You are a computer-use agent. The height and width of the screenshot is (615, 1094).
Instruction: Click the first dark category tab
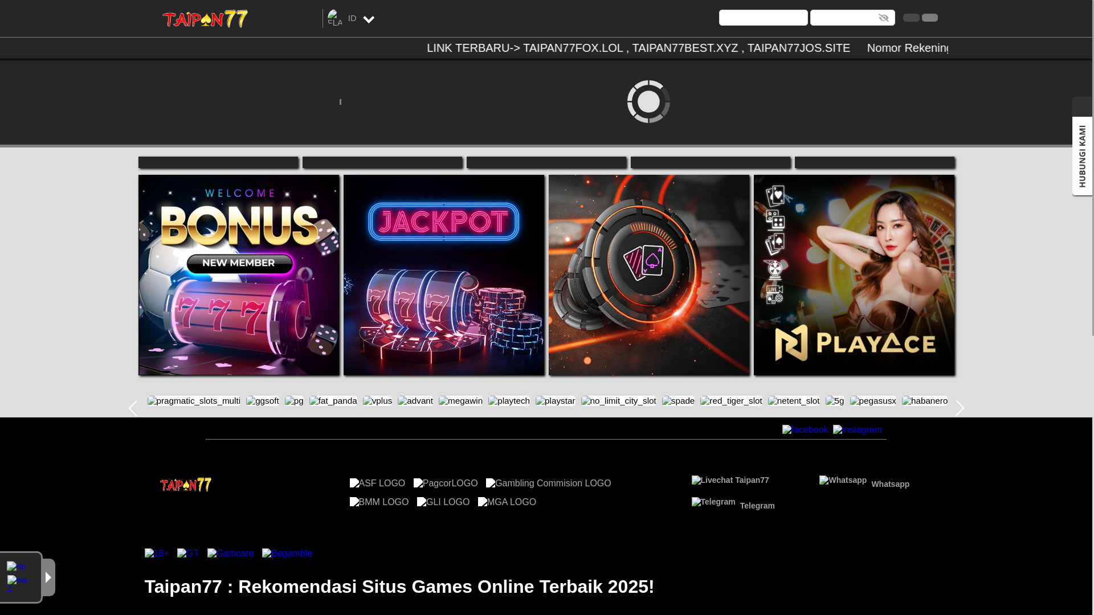(x=218, y=162)
